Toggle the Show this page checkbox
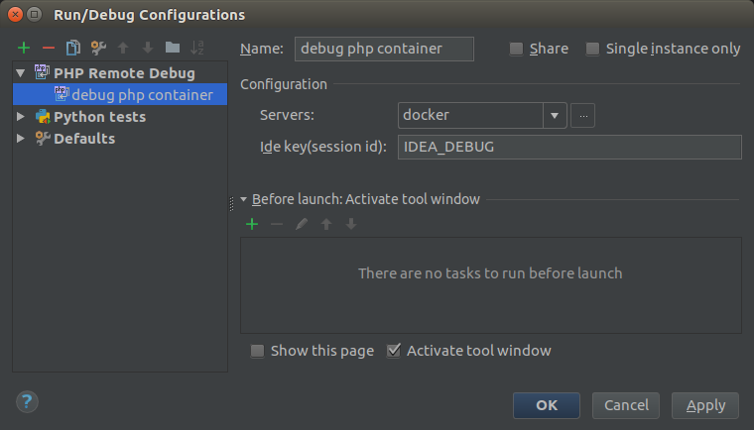The height and width of the screenshot is (430, 754). pos(257,351)
